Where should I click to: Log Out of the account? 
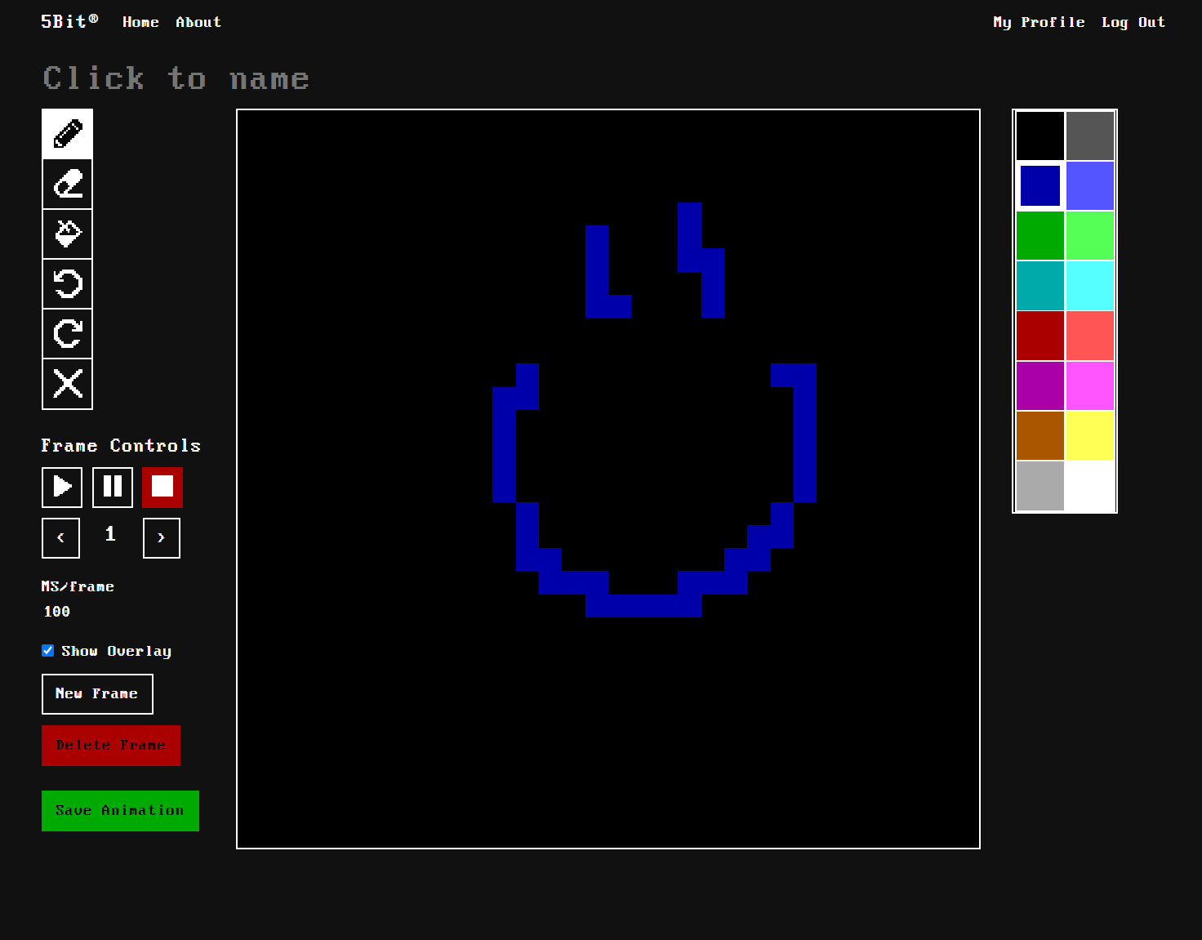click(x=1133, y=22)
